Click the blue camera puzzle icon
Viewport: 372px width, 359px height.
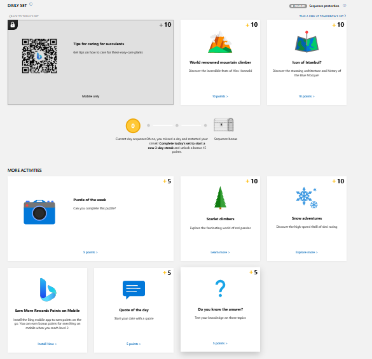39,212
